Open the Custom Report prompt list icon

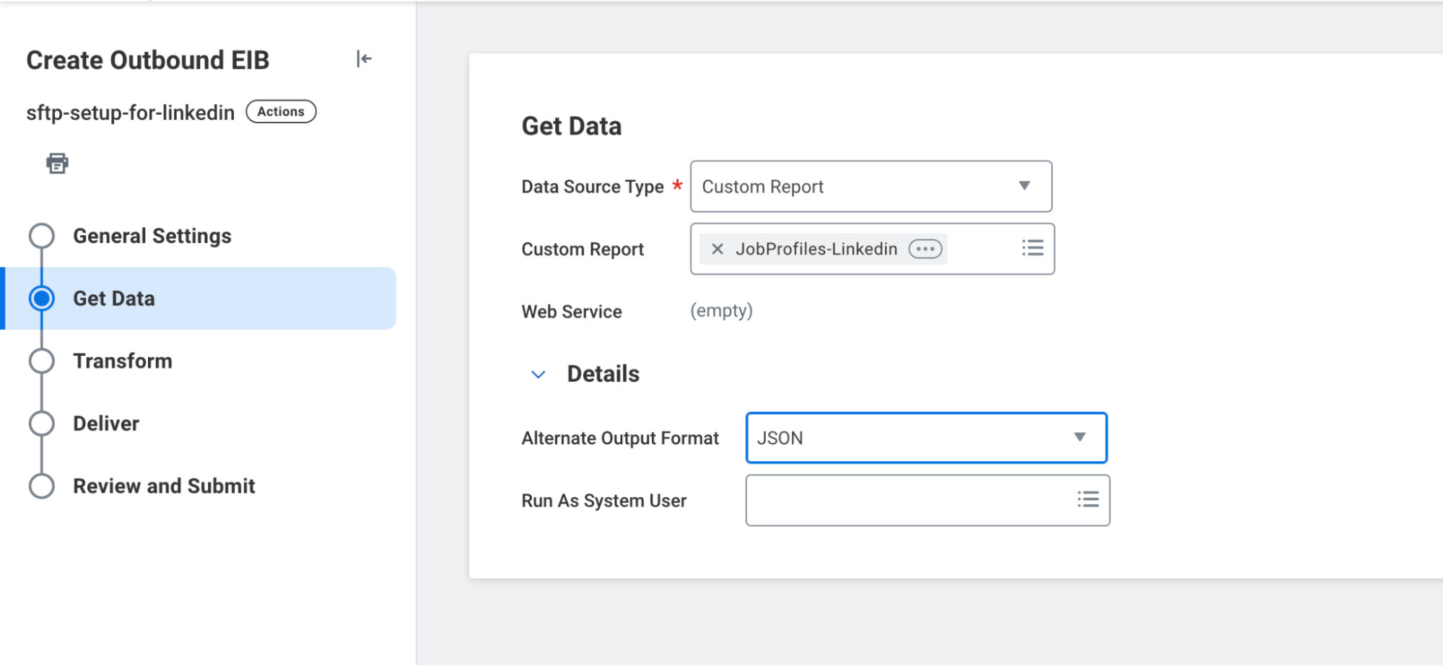1032,248
